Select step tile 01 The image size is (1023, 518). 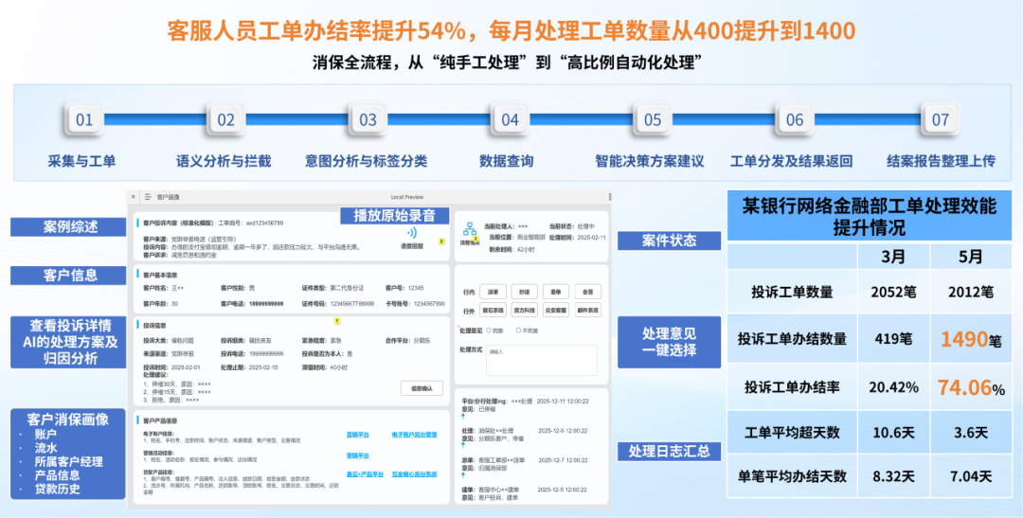pyautogui.click(x=85, y=120)
